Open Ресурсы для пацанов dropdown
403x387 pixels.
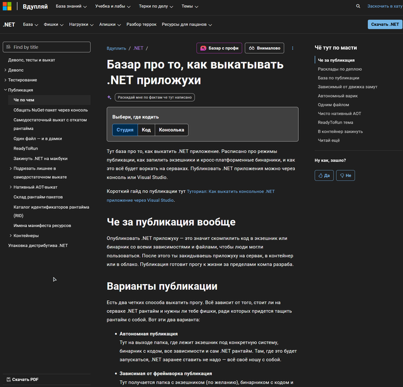[187, 24]
